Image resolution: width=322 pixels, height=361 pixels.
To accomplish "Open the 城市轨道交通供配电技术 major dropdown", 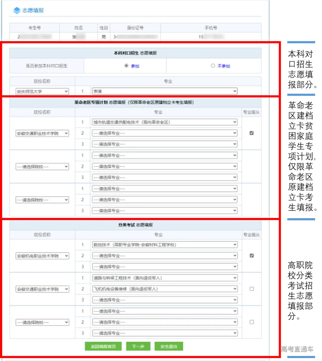I will (164, 122).
